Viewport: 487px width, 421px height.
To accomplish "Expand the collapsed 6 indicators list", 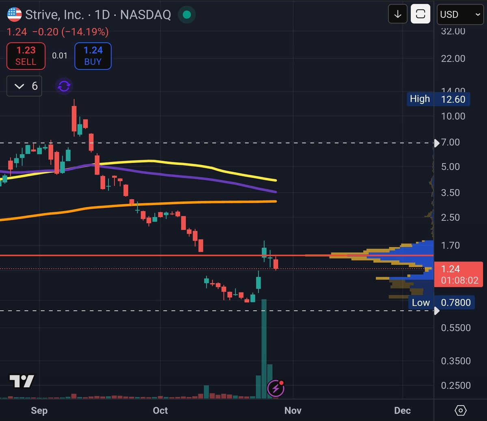I will click(24, 86).
